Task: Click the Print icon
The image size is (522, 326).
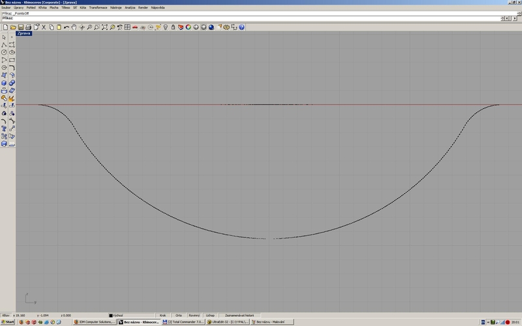Action: tap(29, 27)
